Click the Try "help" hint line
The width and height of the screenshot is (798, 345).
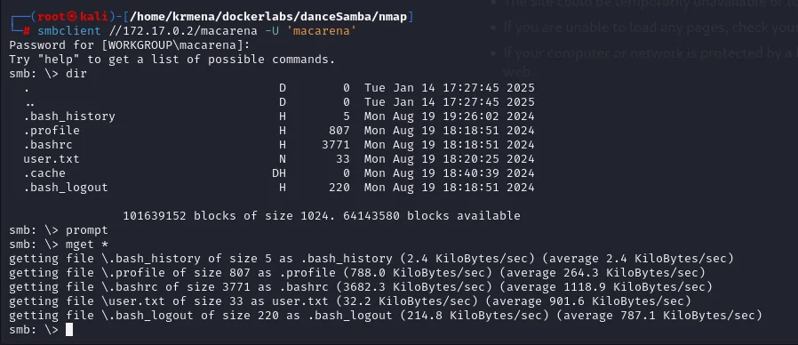point(172,59)
